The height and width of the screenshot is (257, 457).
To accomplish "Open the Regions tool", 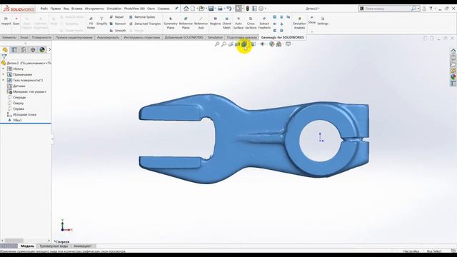I will [216, 21].
